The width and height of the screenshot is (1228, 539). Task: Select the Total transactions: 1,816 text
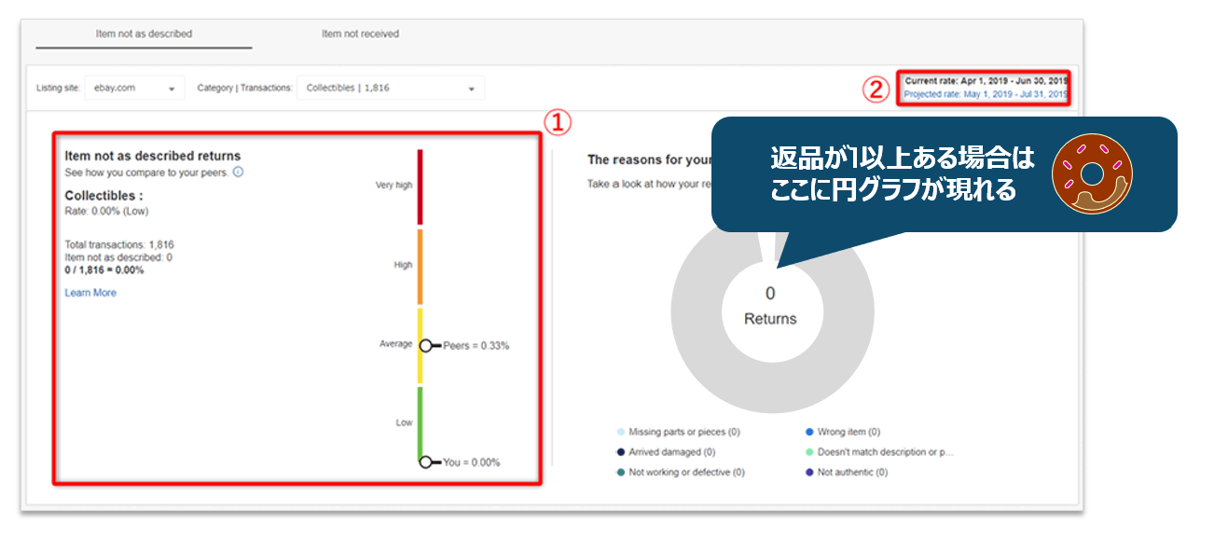(x=118, y=245)
